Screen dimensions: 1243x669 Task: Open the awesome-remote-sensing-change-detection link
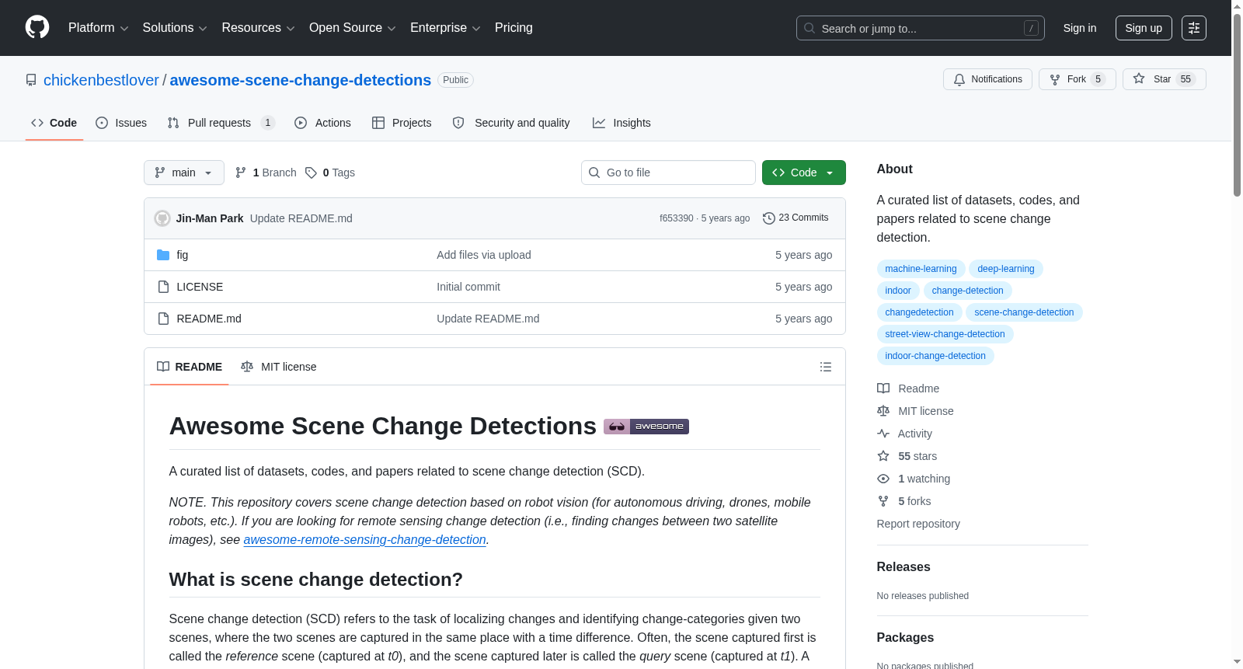[364, 539]
